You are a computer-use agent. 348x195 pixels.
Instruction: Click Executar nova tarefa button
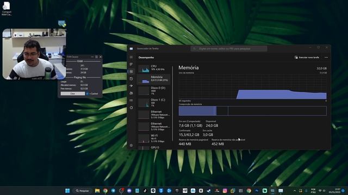pyautogui.click(x=307, y=57)
